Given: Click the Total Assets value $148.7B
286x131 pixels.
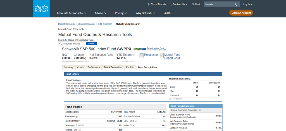Looking at the screenshot, I should (161, 112).
